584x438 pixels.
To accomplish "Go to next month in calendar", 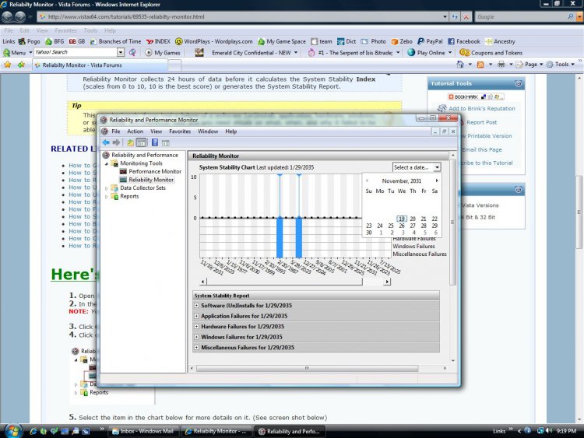I will pos(437,180).
